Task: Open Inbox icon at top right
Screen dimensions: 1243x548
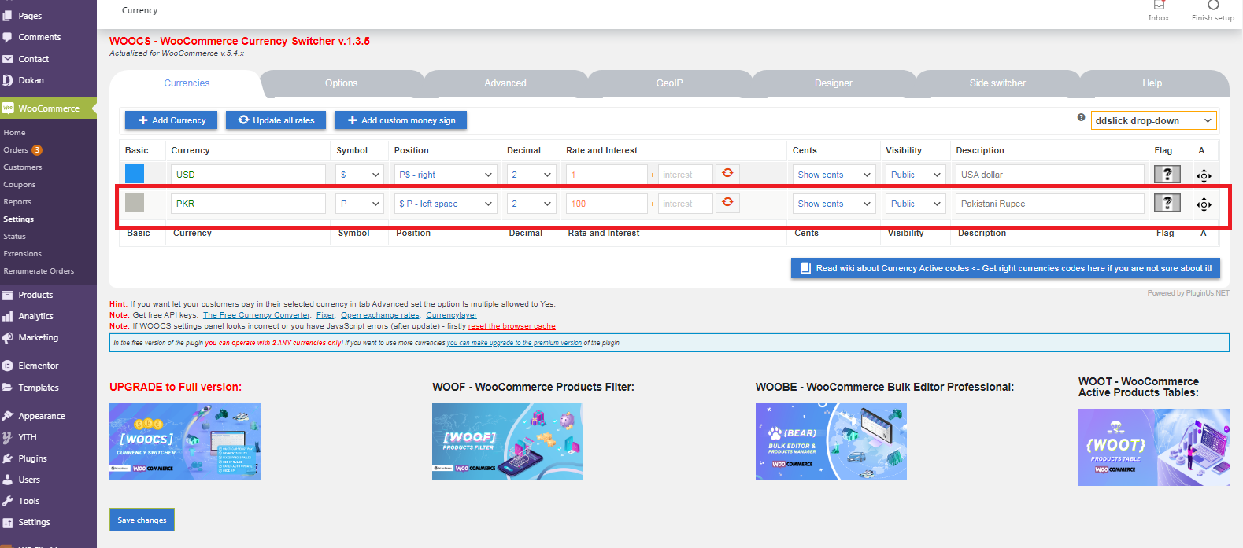Action: click(x=1159, y=6)
